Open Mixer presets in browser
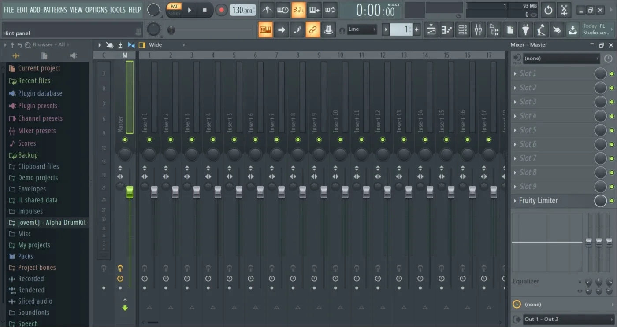 pyautogui.click(x=37, y=131)
